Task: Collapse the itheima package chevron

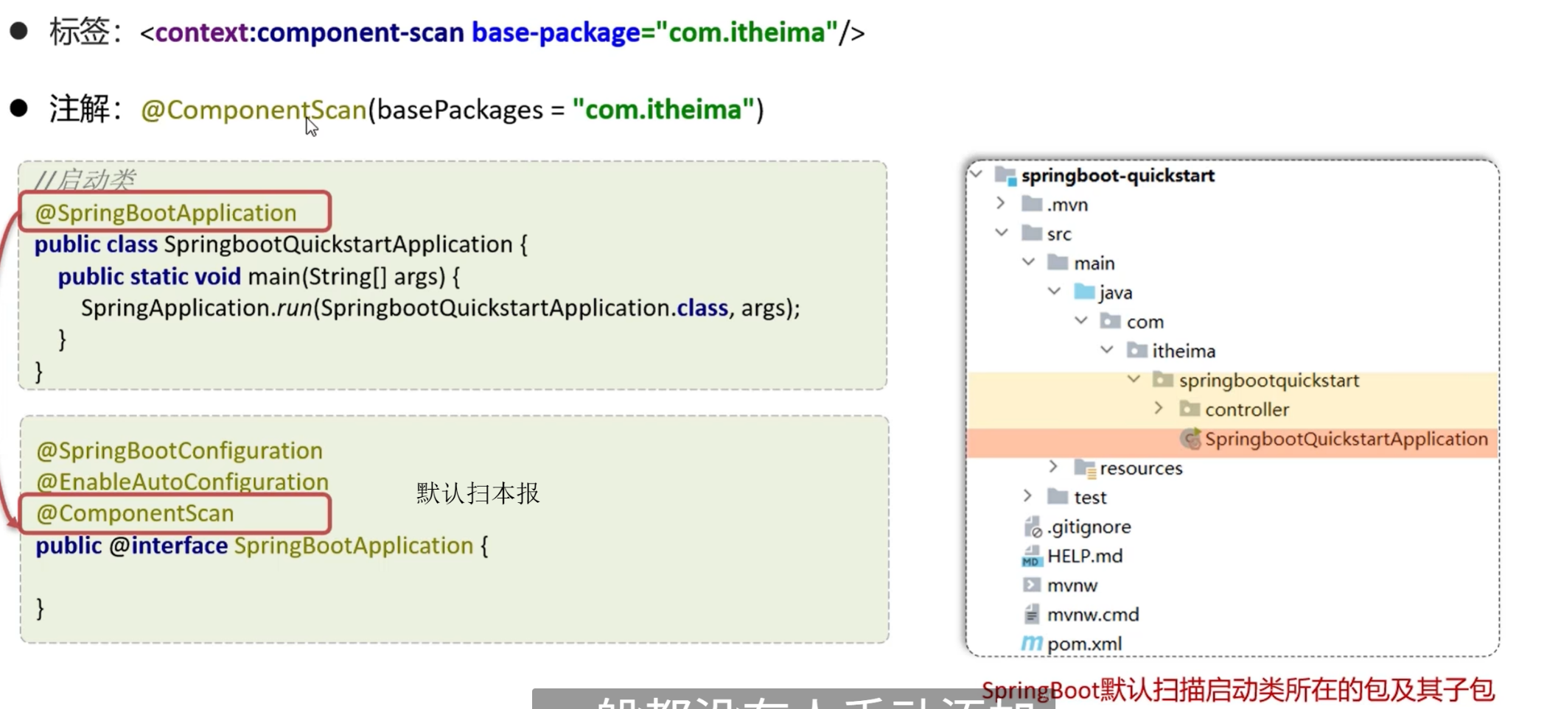Action: (x=1107, y=350)
